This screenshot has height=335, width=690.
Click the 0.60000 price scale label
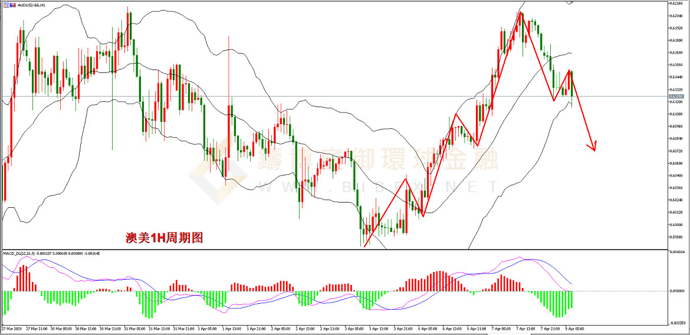tap(676, 225)
